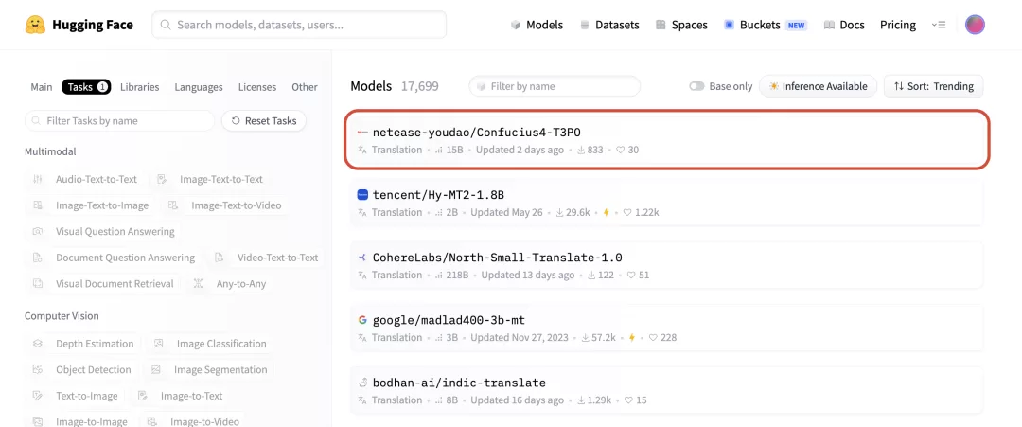Select the Depth Estimation task
Image resolution: width=1022 pixels, height=427 pixels.
click(x=83, y=344)
